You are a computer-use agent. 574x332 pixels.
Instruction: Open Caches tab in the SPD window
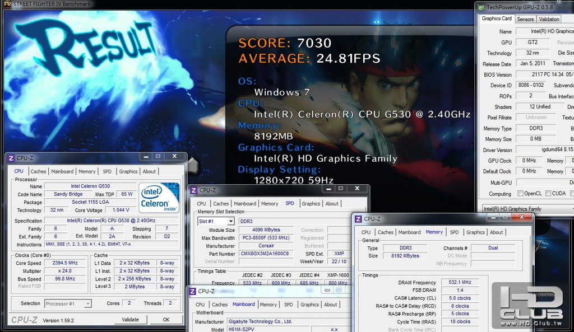pos(221,203)
